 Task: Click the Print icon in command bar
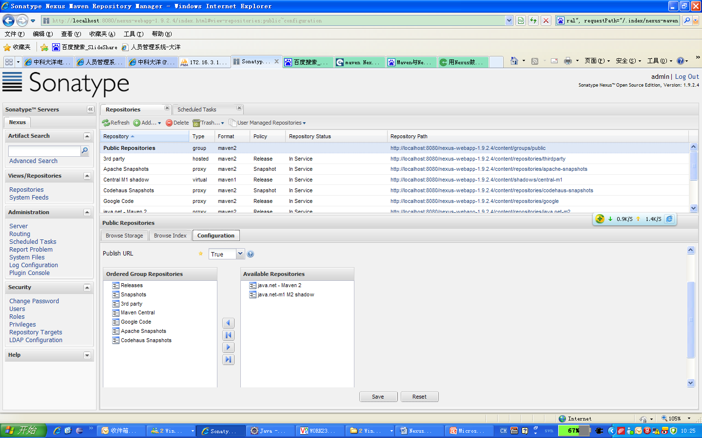tap(567, 61)
